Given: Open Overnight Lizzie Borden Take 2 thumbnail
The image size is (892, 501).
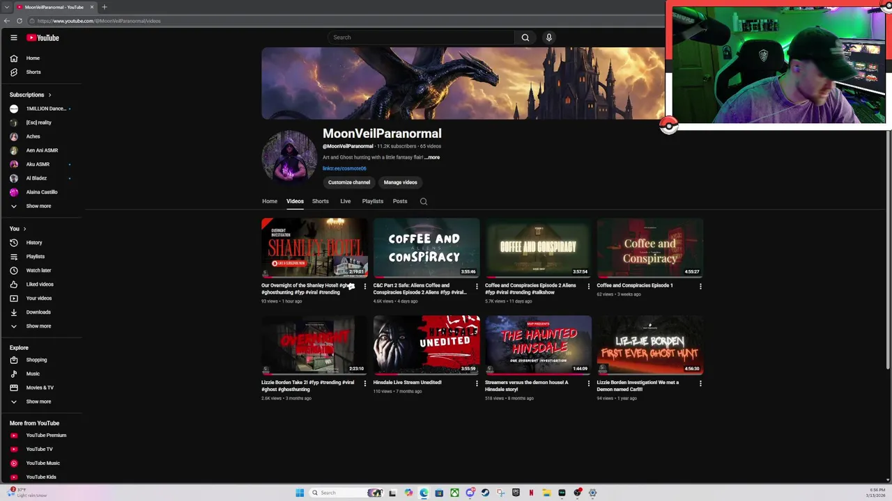Looking at the screenshot, I should [x=314, y=345].
